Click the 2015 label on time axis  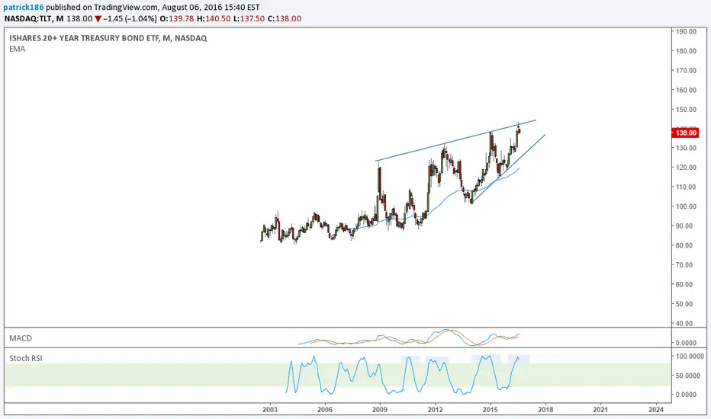tap(491, 410)
